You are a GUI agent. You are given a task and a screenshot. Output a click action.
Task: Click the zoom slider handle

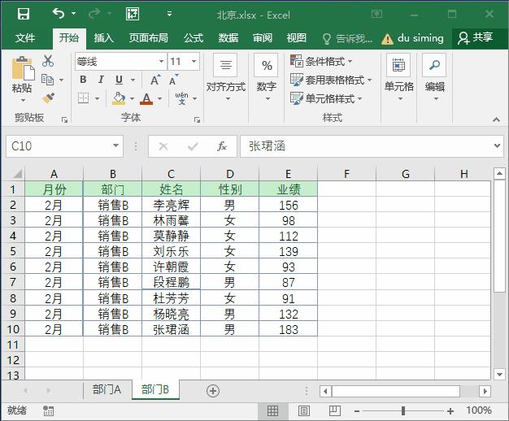[403, 411]
